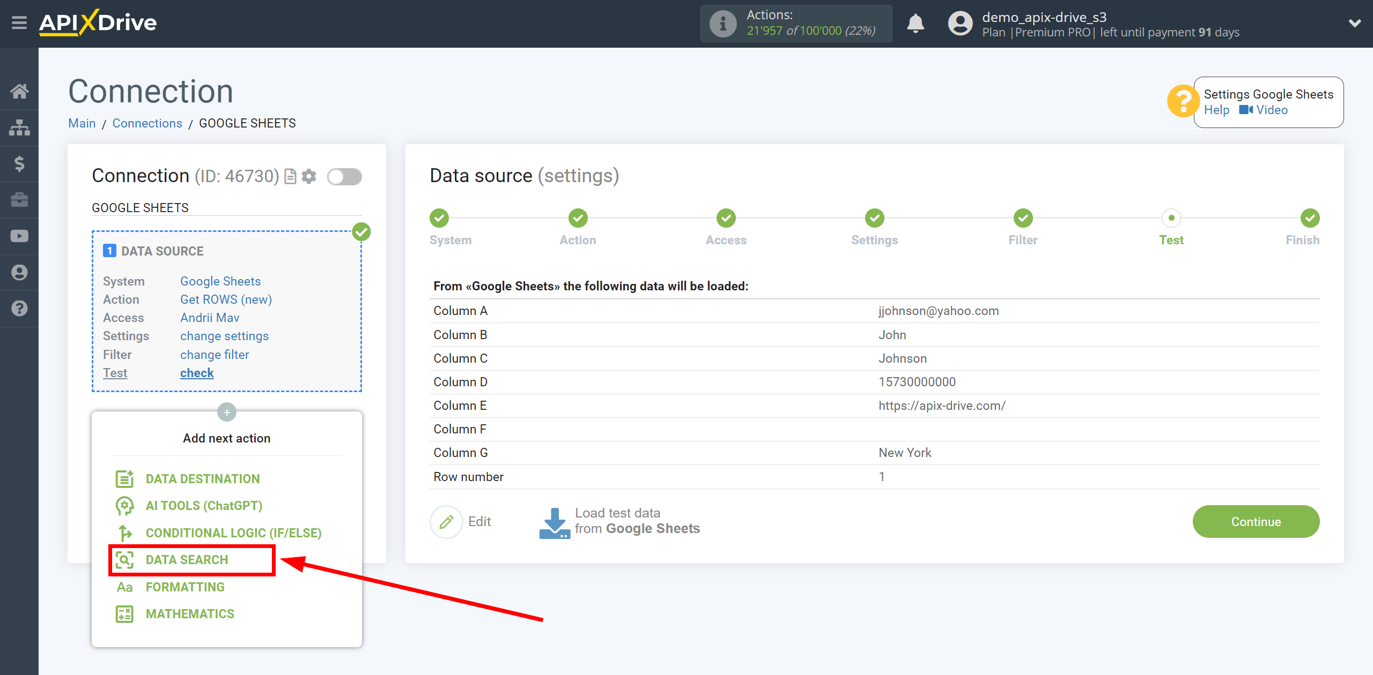Click the CONDITIONAL LOGIC (IF/ELSE) icon
The height and width of the screenshot is (675, 1373).
coord(123,532)
